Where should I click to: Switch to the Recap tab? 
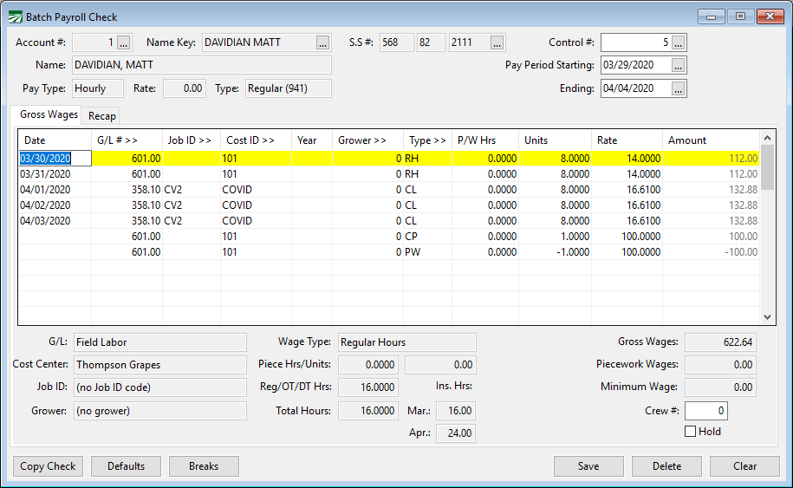102,116
